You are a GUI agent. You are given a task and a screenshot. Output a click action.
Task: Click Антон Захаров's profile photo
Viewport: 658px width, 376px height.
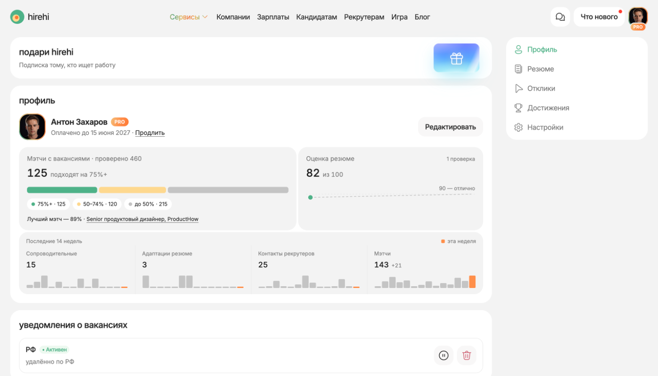tap(33, 127)
